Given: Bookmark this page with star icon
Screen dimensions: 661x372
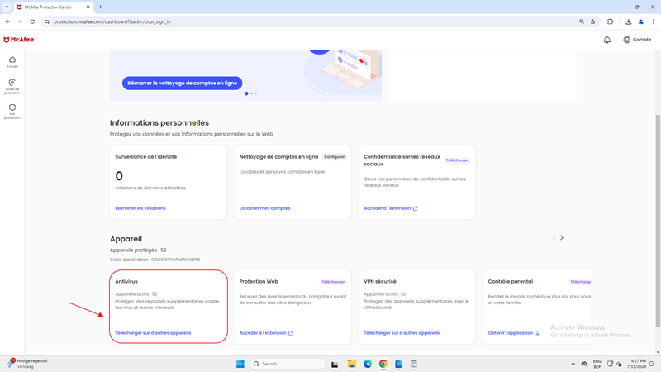Looking at the screenshot, I should point(592,21).
